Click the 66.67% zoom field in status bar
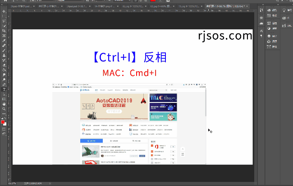The width and height of the screenshot is (293, 186). (x=12, y=183)
